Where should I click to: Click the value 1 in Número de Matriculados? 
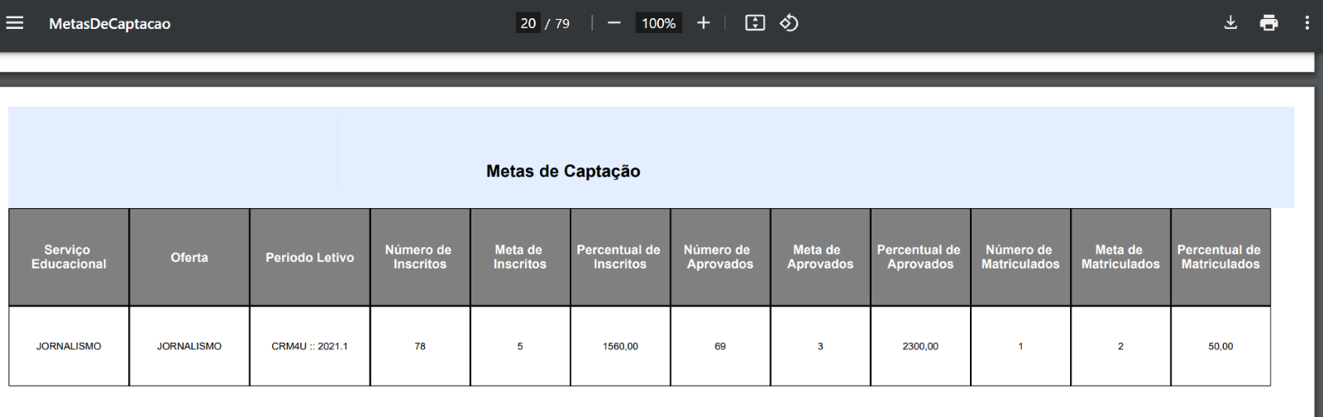[x=1020, y=346]
